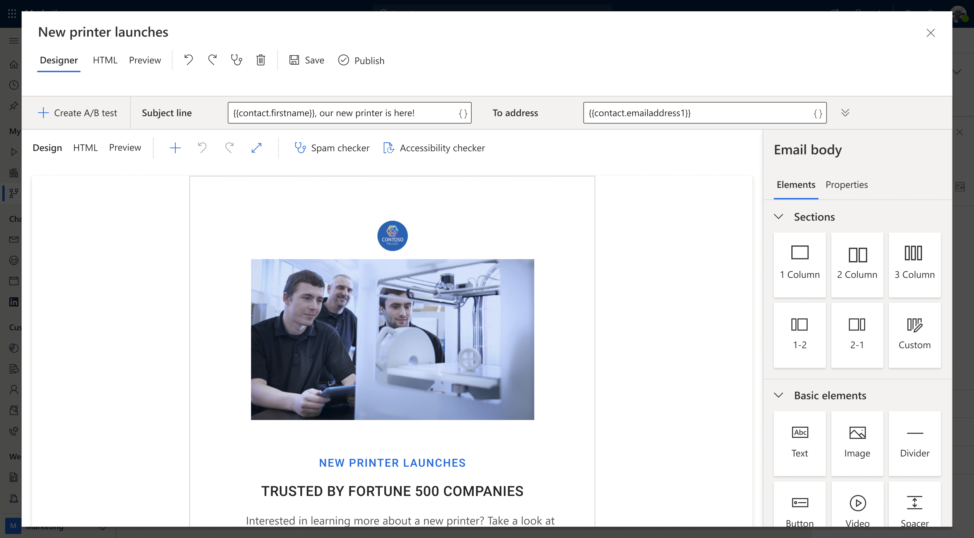Collapse the Basic elements section
The image size is (974, 538).
[x=780, y=395]
